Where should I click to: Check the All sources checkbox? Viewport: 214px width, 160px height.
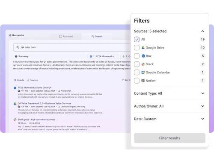(x=137, y=39)
